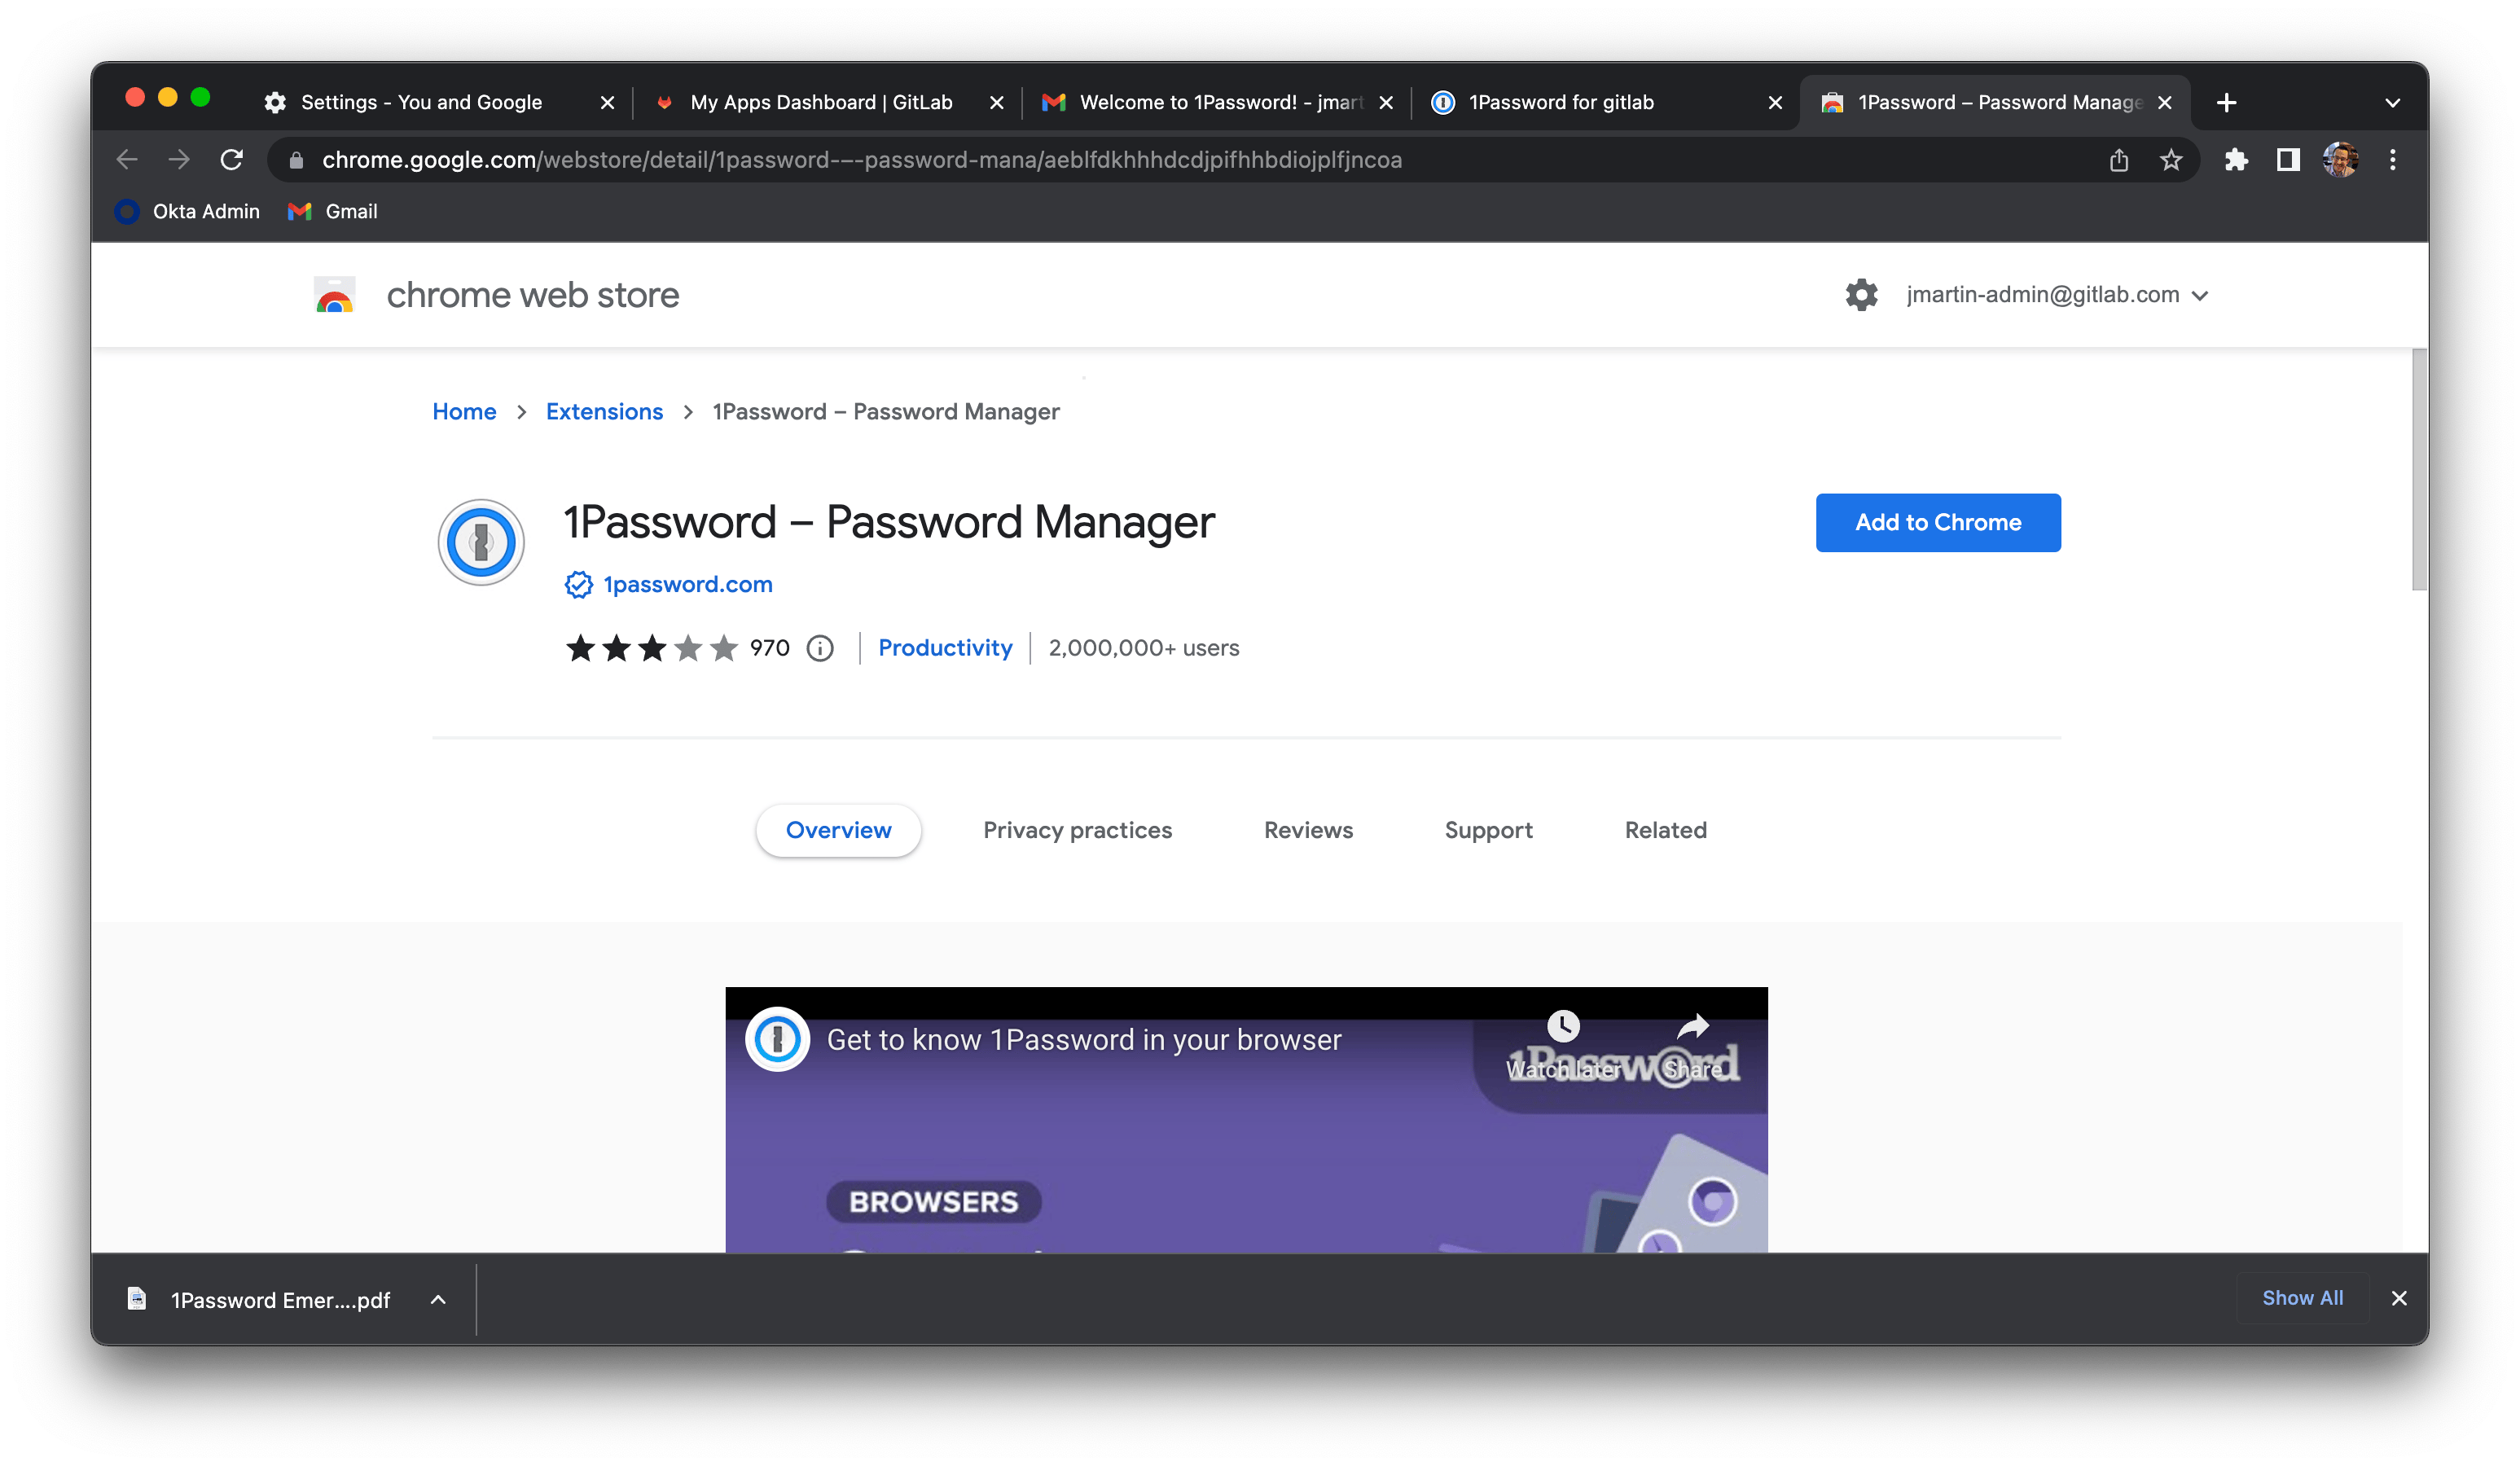Switch to Welcome to 1Password tab
Screen dimensions: 2520x1466
(x=1221, y=103)
